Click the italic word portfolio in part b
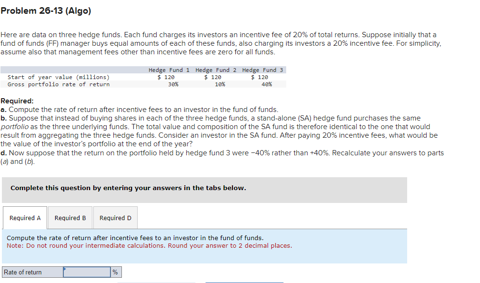This screenshot has width=480, height=283. tap(15, 127)
